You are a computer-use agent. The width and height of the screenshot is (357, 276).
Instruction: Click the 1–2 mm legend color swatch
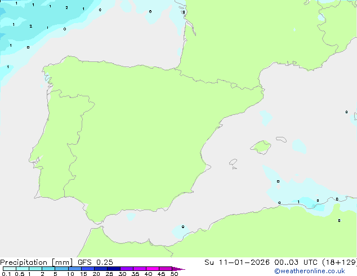point(35,269)
